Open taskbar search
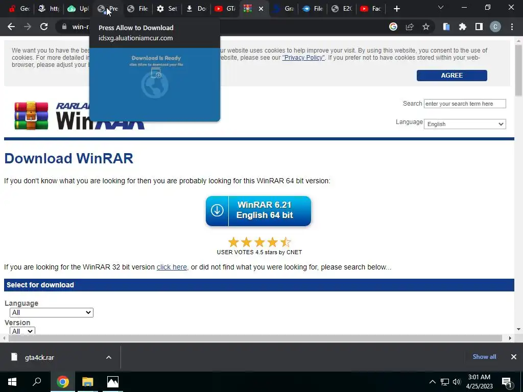This screenshot has height=392, width=523. 37,382
